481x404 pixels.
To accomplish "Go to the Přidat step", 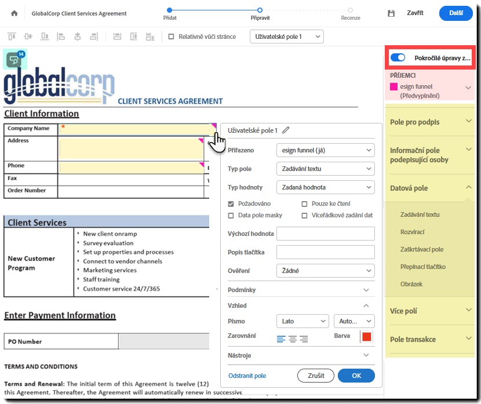I will point(170,10).
